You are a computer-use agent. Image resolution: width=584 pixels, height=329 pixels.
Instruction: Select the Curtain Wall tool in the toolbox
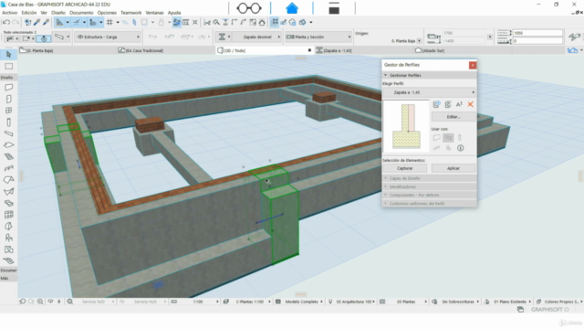click(8, 215)
